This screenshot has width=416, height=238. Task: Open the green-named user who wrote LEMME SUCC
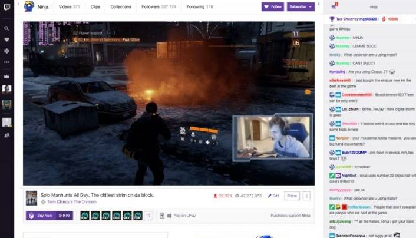(342, 46)
